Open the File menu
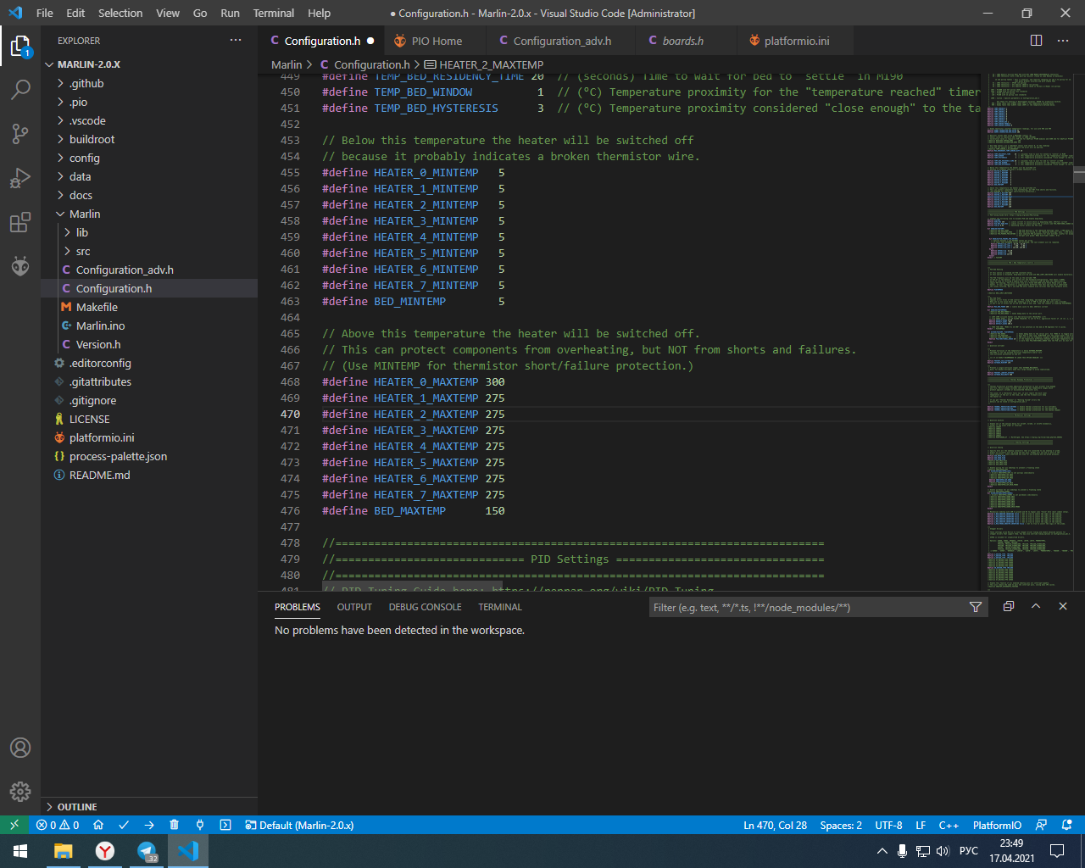The width and height of the screenshot is (1085, 868). (x=45, y=13)
